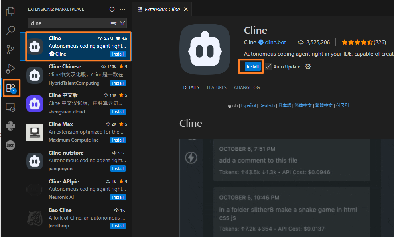This screenshot has width=394, height=237.
Task: Open the 繁體中文 readme link
Action: coord(324,105)
